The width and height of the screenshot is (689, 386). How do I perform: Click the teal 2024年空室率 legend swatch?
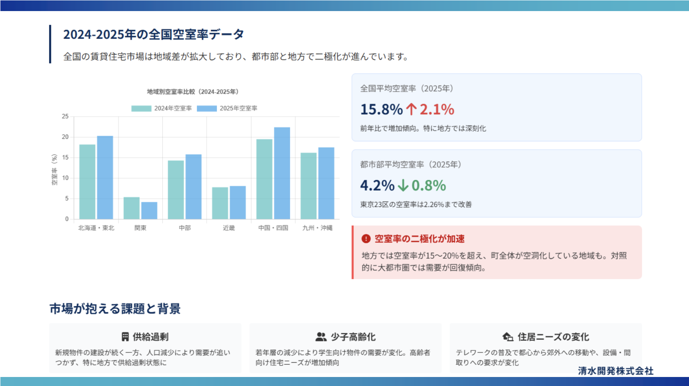pyautogui.click(x=141, y=109)
